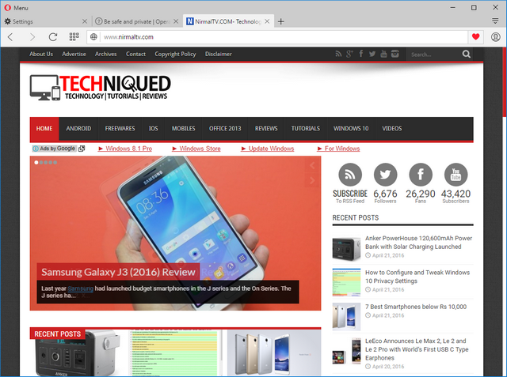Screen dimensions: 507x377
Task: Open the FREEWARES category
Action: tap(120, 129)
